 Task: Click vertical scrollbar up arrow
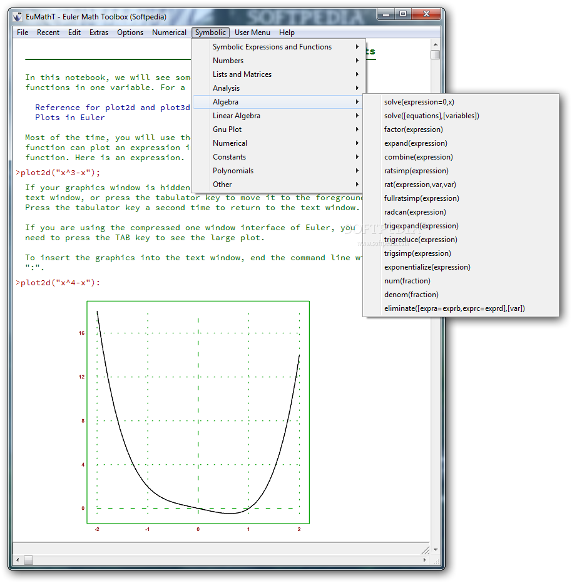(x=436, y=44)
